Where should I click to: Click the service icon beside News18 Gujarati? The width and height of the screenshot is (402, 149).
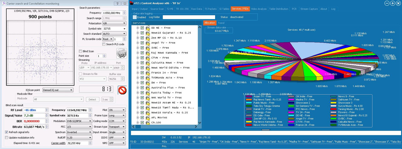148,33
